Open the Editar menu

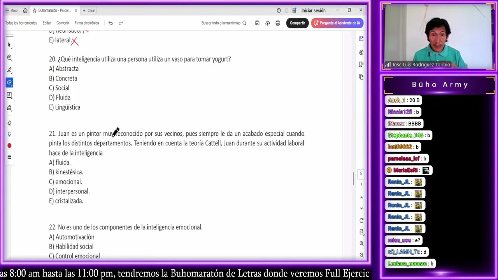47,23
